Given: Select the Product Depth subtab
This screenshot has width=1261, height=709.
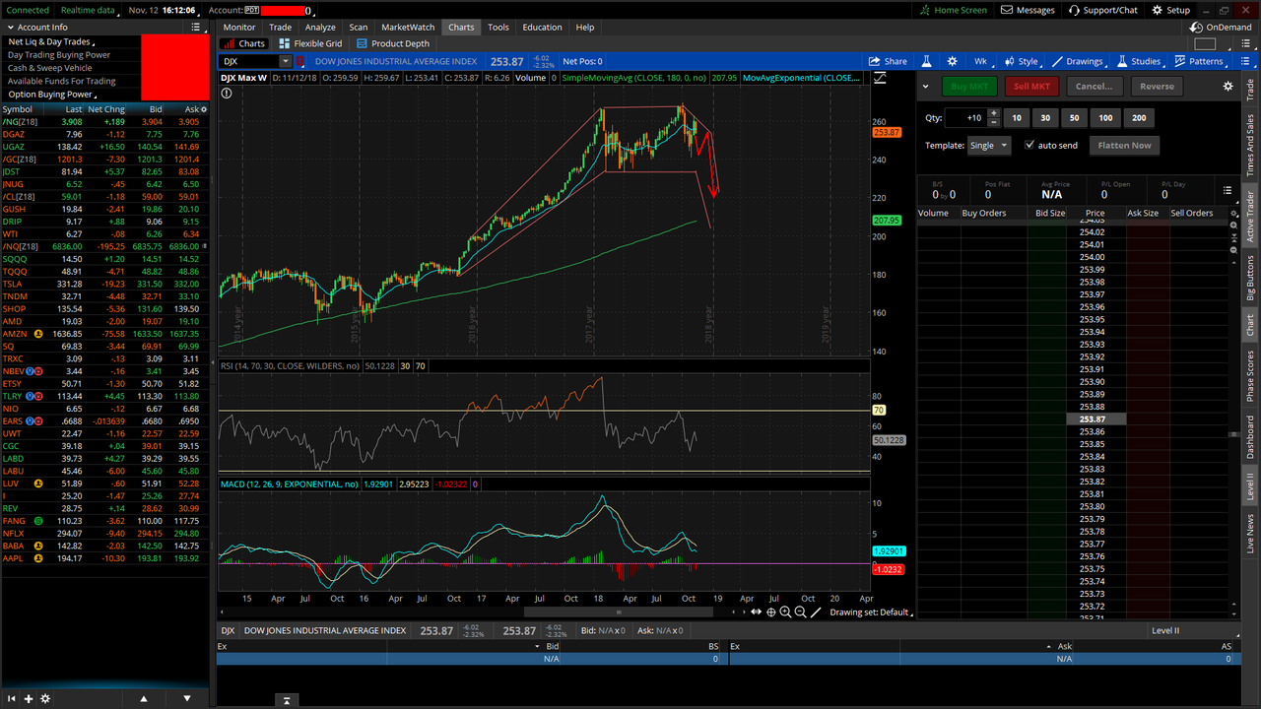Looking at the screenshot, I should (393, 43).
